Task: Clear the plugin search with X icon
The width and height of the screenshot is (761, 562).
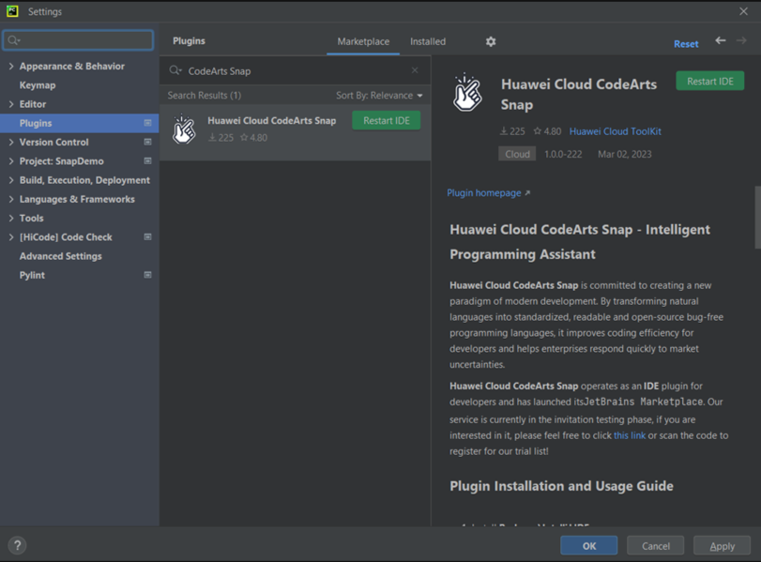Action: [415, 70]
